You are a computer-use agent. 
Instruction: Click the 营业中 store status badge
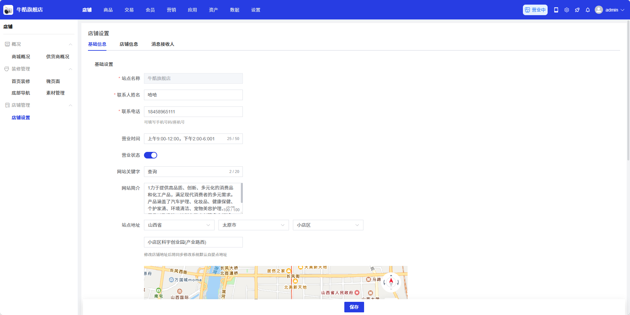(535, 10)
